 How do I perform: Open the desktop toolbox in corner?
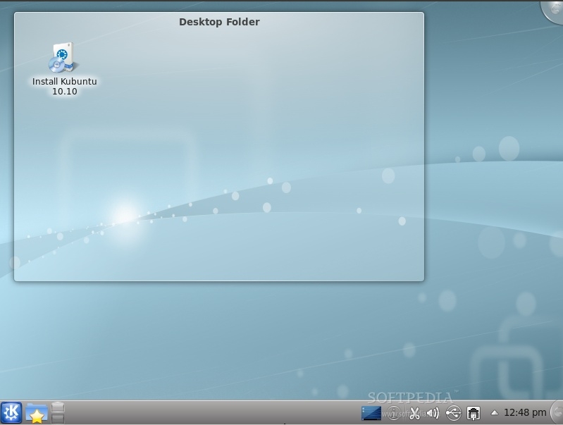tap(553, 11)
